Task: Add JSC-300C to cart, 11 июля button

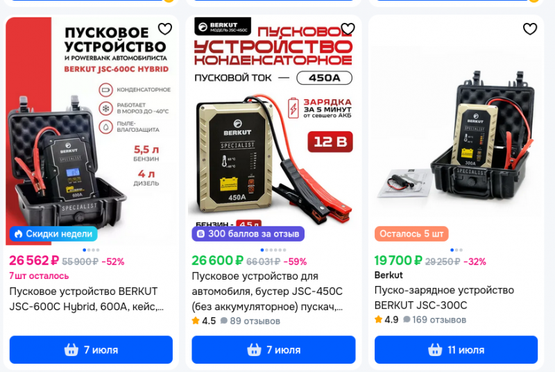Action: coord(456,350)
